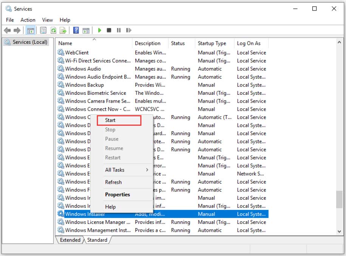This screenshot has width=346, height=256.
Task: Click the Stop Service toolbar button
Action: point(109,30)
